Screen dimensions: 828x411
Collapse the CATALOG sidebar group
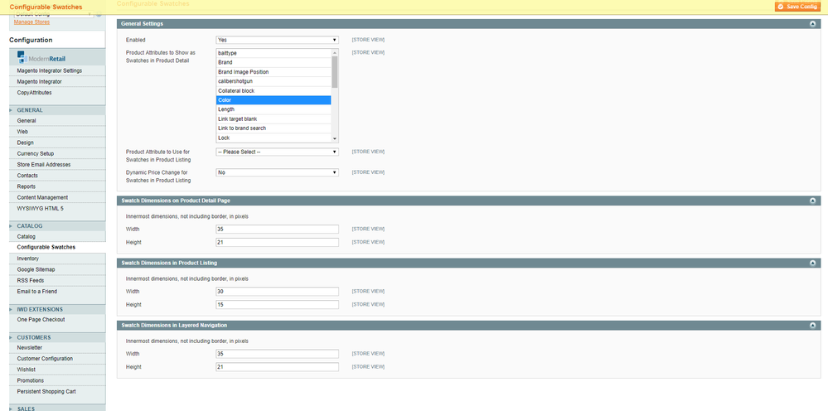pos(12,226)
